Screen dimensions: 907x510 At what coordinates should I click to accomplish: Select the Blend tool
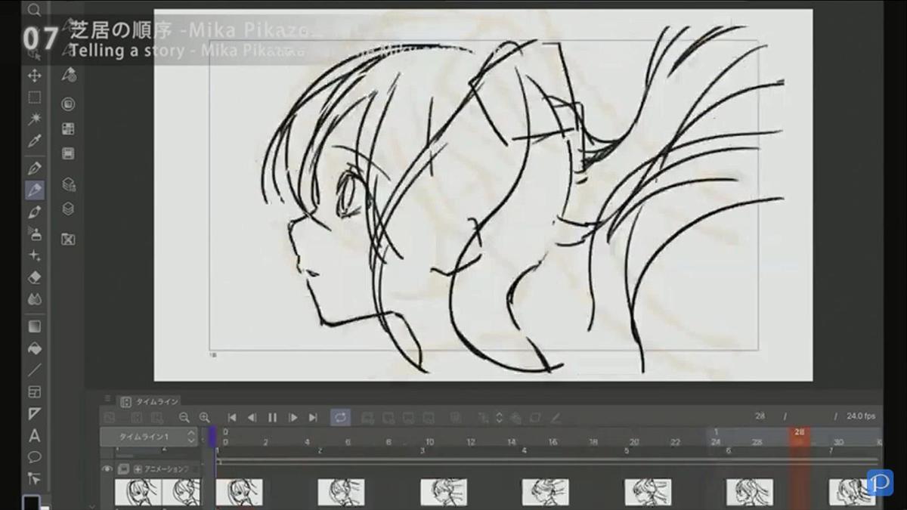click(34, 299)
